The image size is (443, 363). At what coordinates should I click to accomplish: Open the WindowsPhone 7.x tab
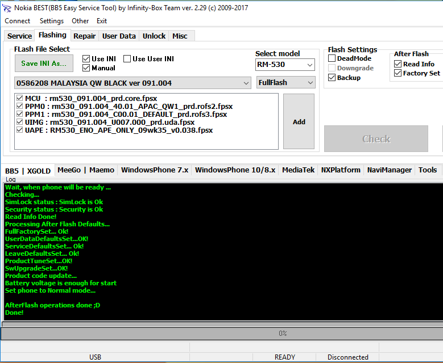[155, 170]
